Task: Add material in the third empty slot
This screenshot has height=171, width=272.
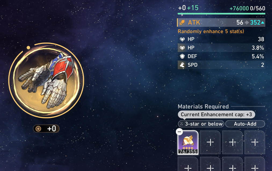Action: click(233, 142)
